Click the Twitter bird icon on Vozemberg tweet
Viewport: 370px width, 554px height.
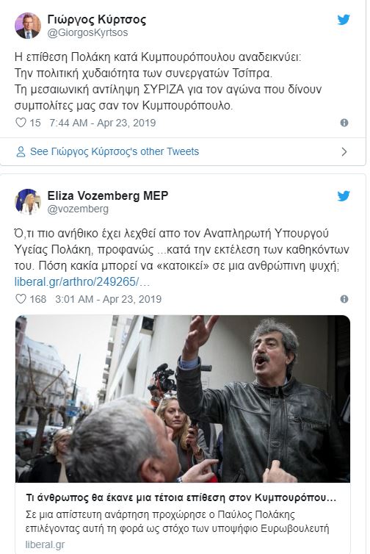coord(343,196)
